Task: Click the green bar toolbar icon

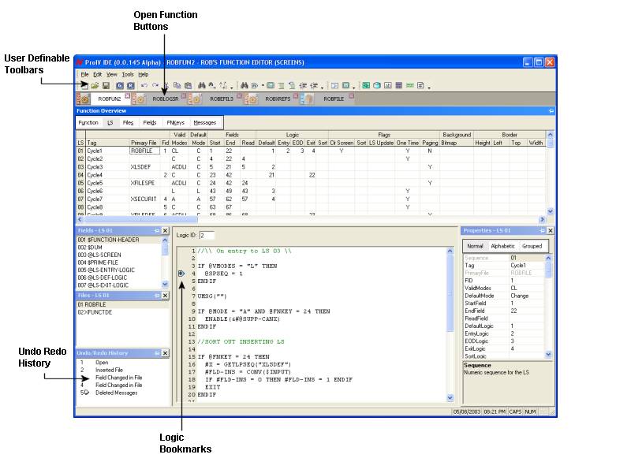Action: (x=409, y=86)
